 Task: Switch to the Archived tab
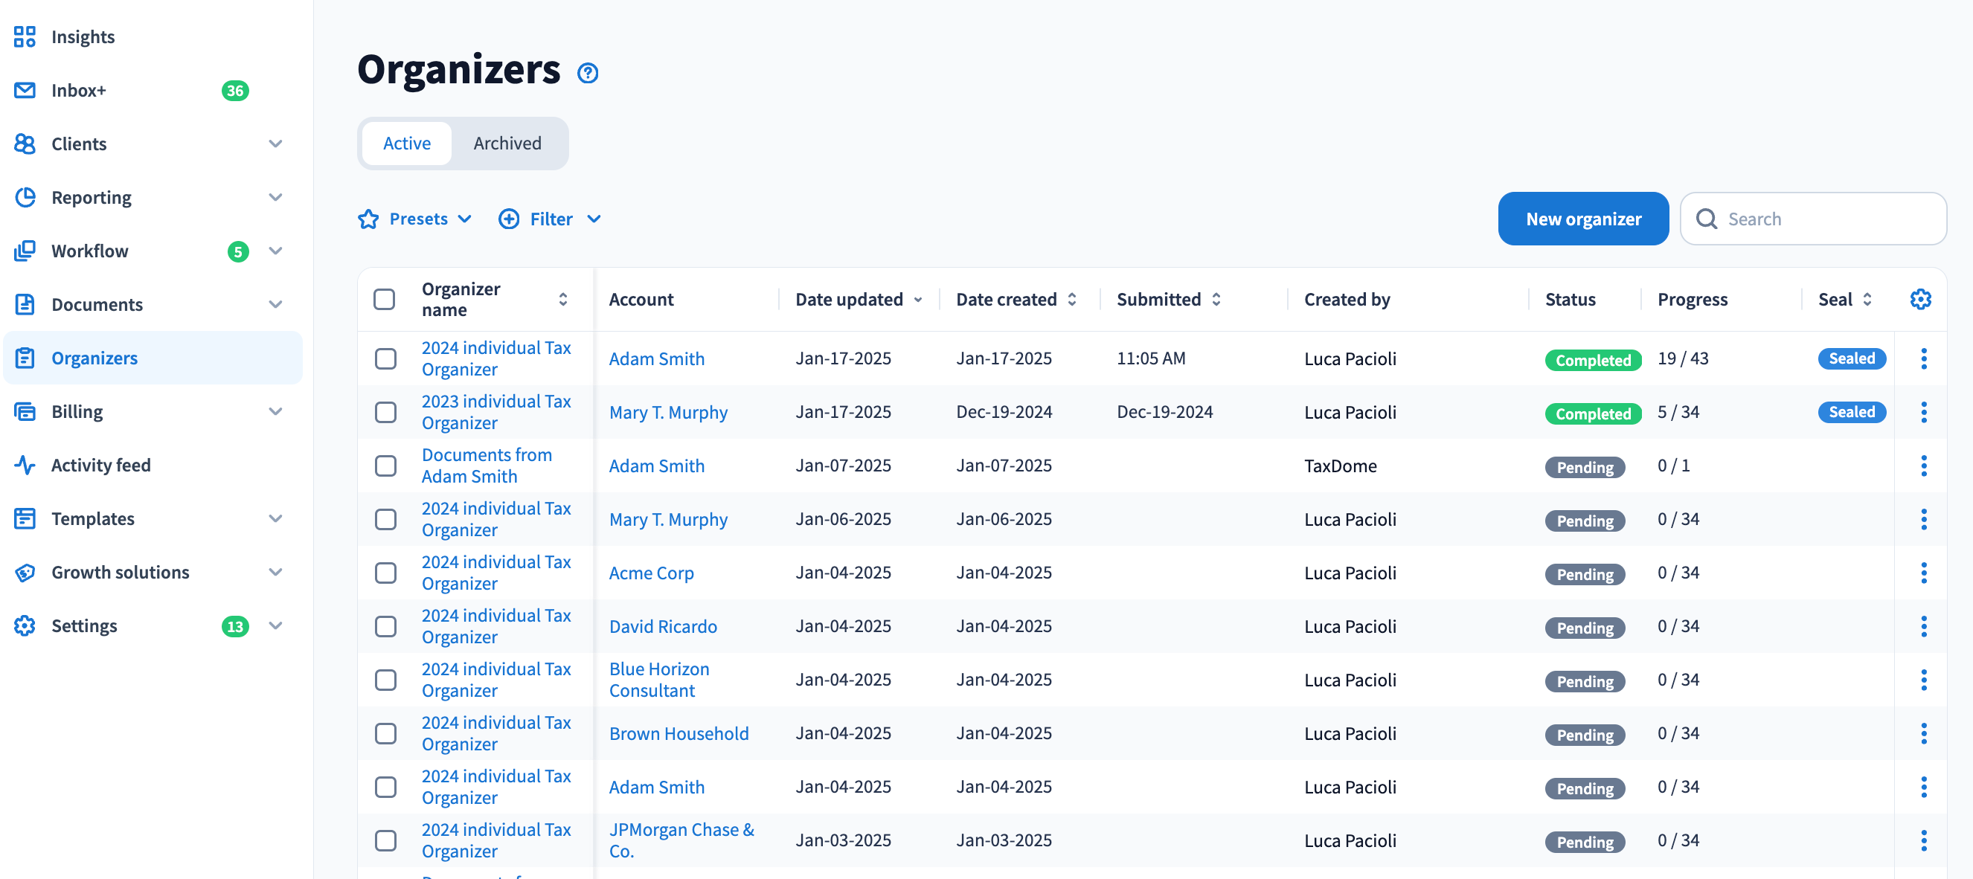coord(507,144)
